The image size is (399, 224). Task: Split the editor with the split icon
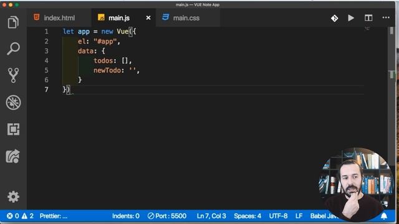tap(368, 18)
